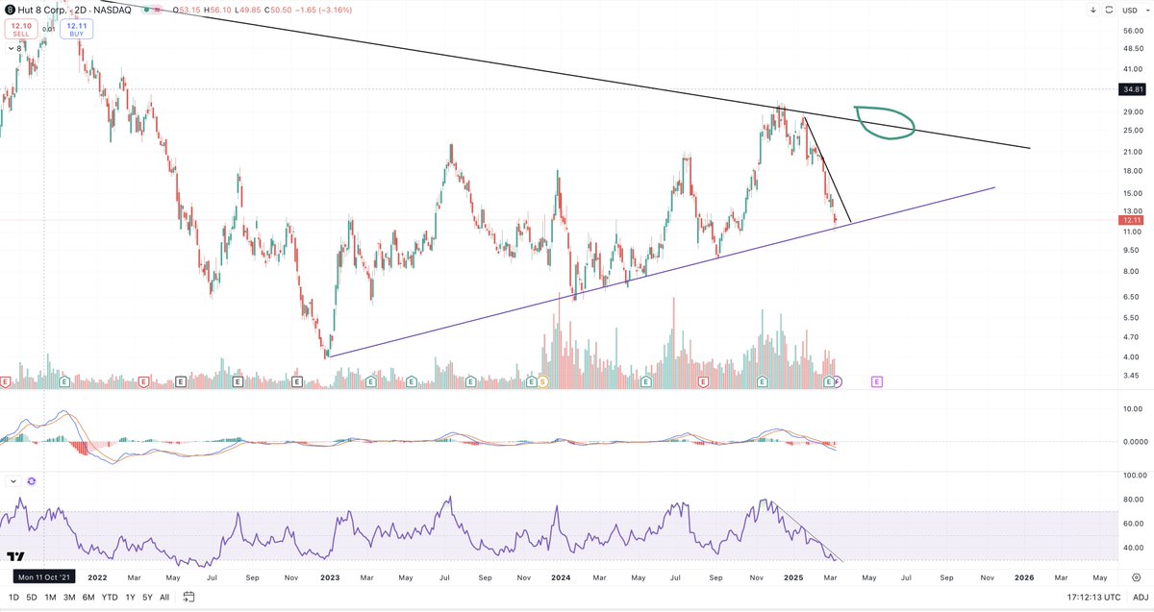The image size is (1154, 612).
Task: Click the 2024 label on time axis
Action: (x=561, y=576)
